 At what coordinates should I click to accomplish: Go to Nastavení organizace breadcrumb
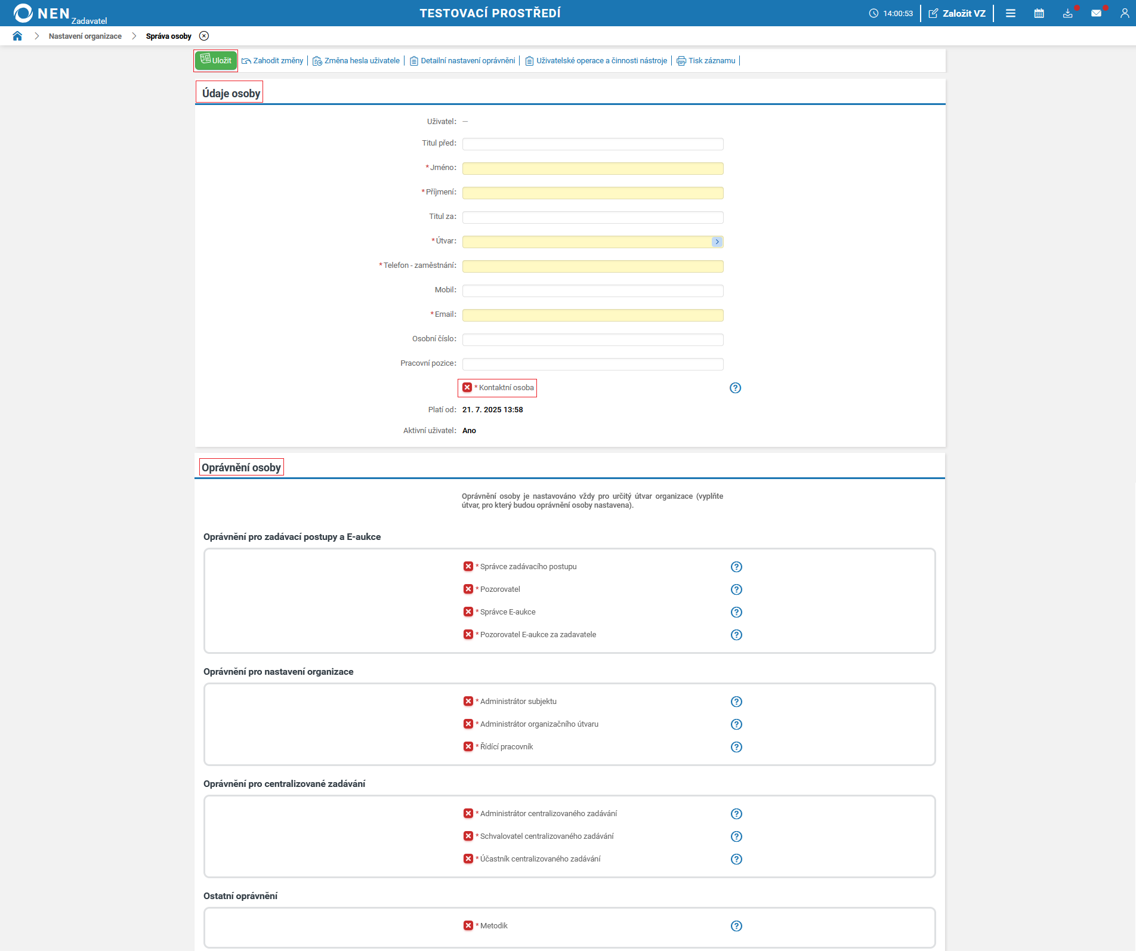coord(85,36)
